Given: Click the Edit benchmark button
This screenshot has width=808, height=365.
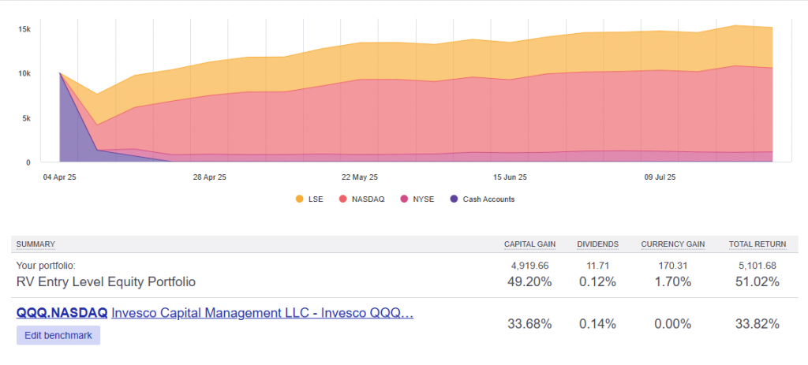Looking at the screenshot, I should coord(58,335).
